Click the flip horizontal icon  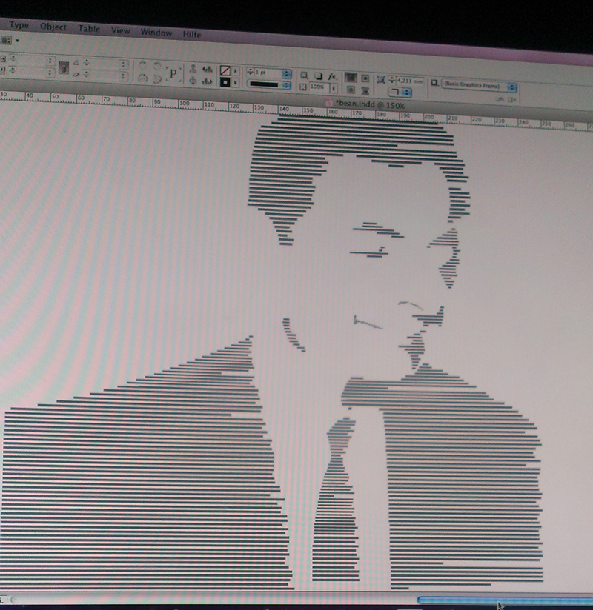click(143, 78)
